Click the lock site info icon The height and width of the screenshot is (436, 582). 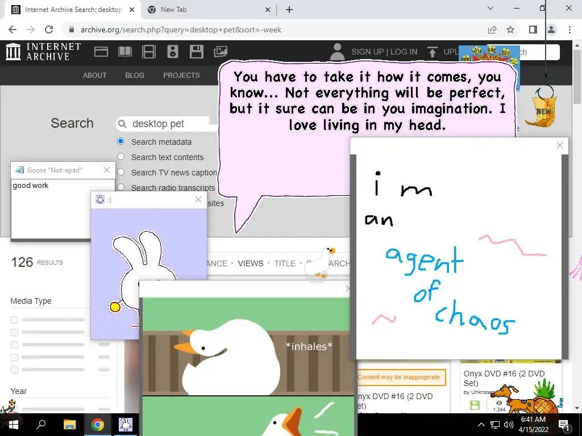coord(72,30)
